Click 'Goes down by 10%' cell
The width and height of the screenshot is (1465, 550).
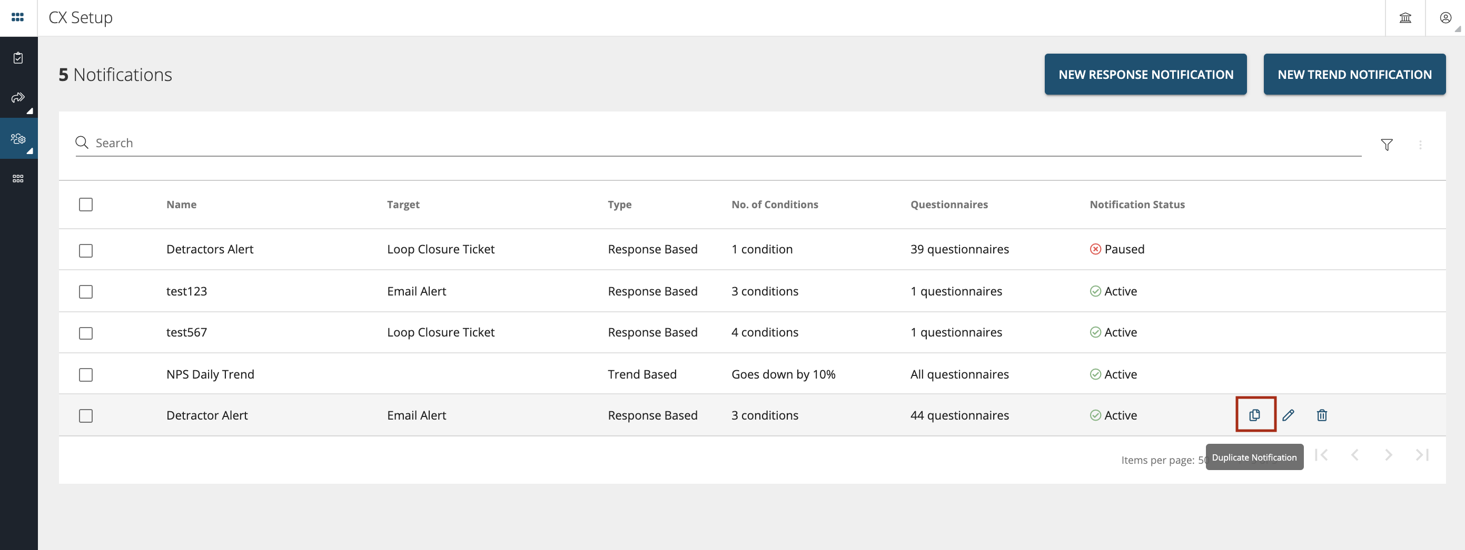click(x=783, y=374)
